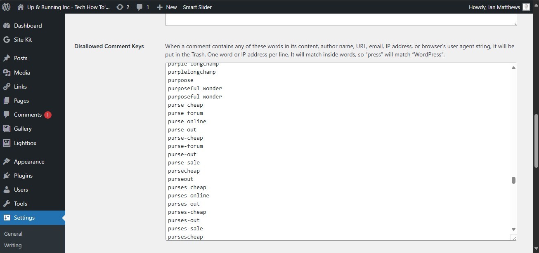Open Comments showing 1 pending comment
Image resolution: width=539 pixels, height=253 pixels.
pyautogui.click(x=7, y=115)
